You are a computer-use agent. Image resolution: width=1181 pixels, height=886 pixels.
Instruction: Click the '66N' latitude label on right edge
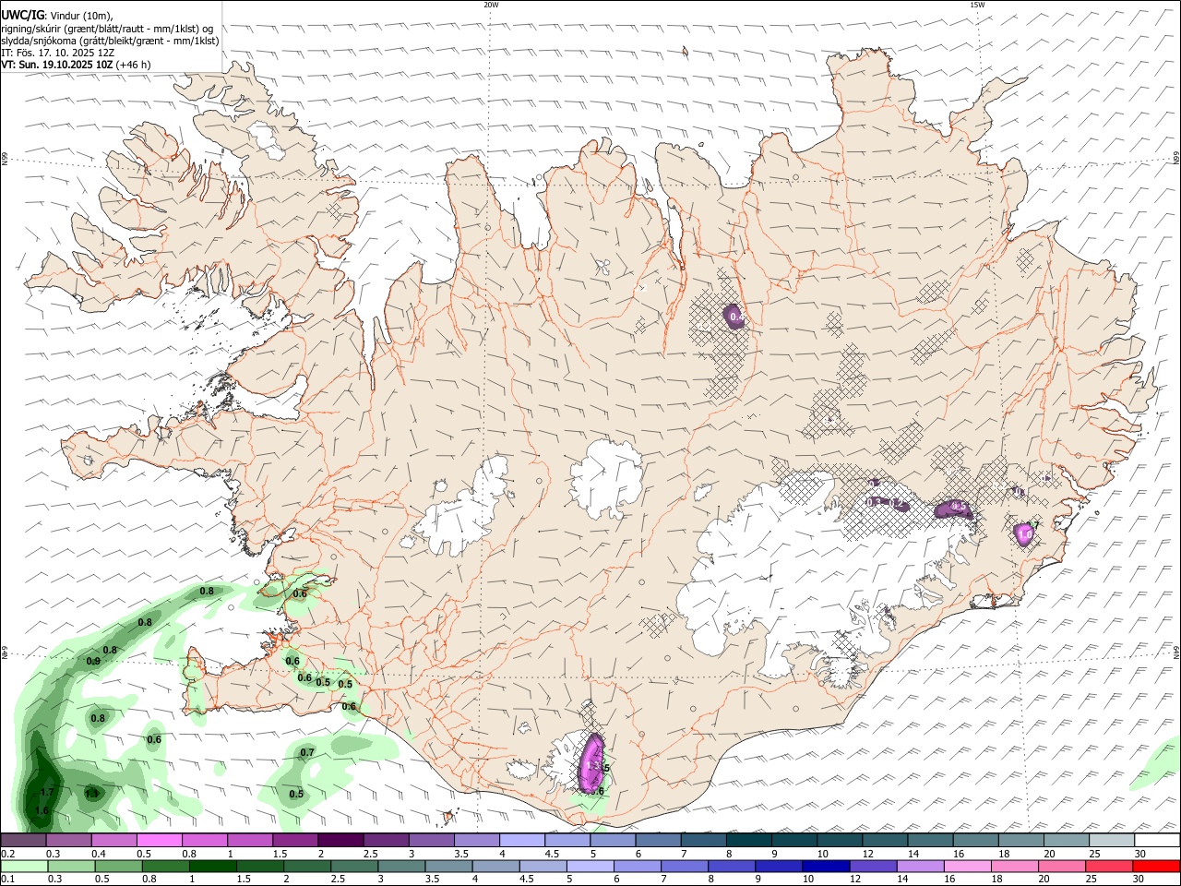click(1176, 159)
